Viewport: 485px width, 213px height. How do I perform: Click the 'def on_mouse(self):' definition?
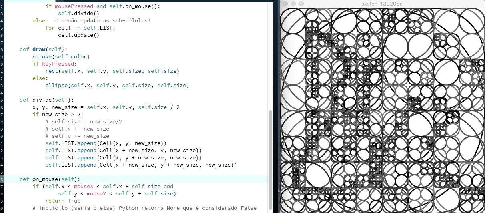[x=50, y=179]
